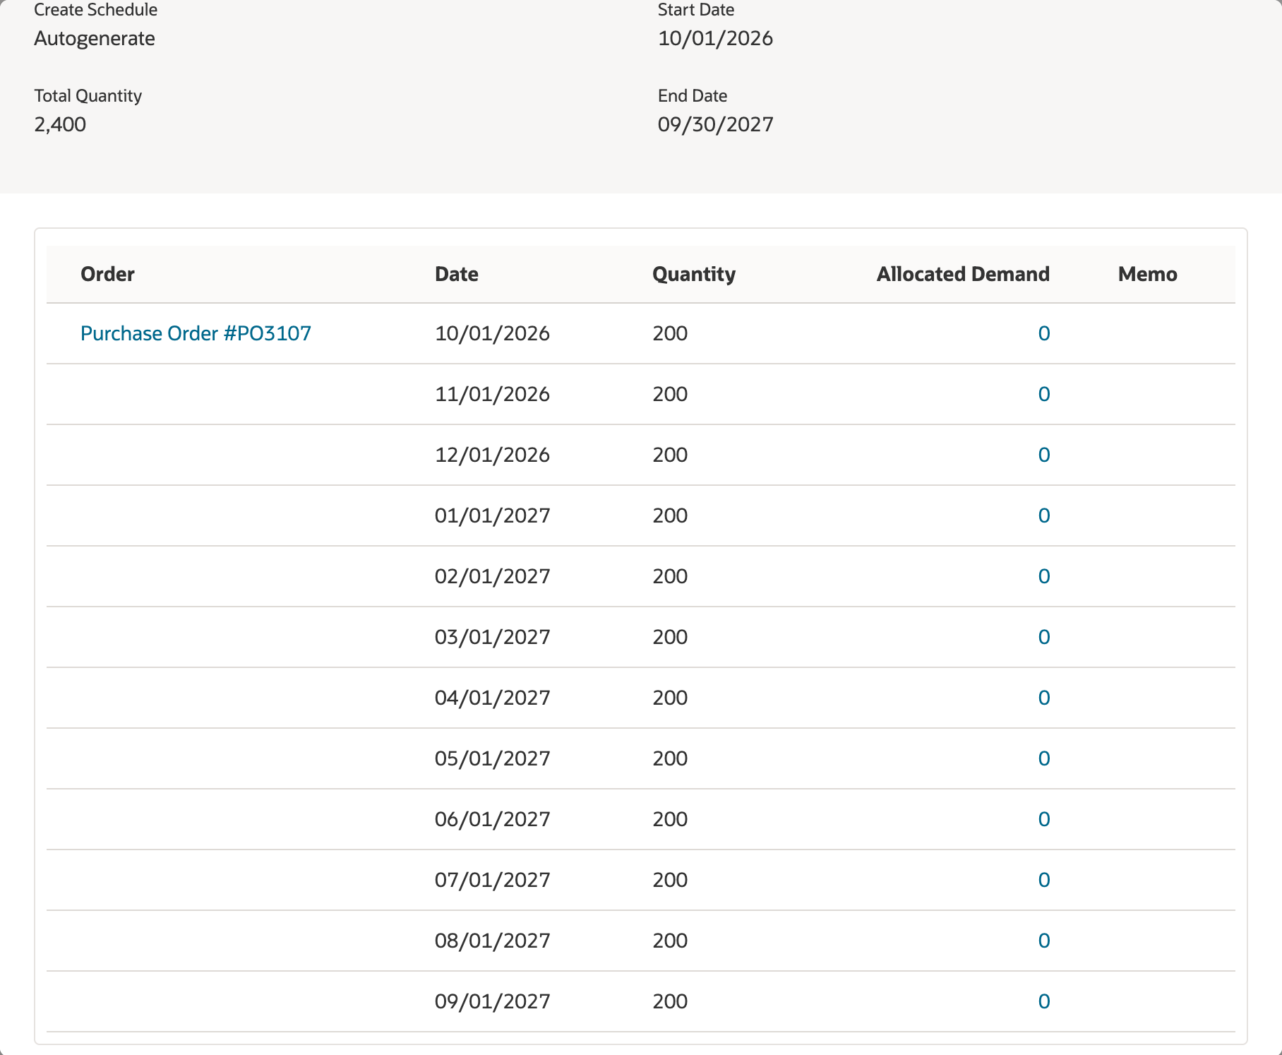
Task: Select the 05/01/2027 date cell
Action: pyautogui.click(x=492, y=758)
